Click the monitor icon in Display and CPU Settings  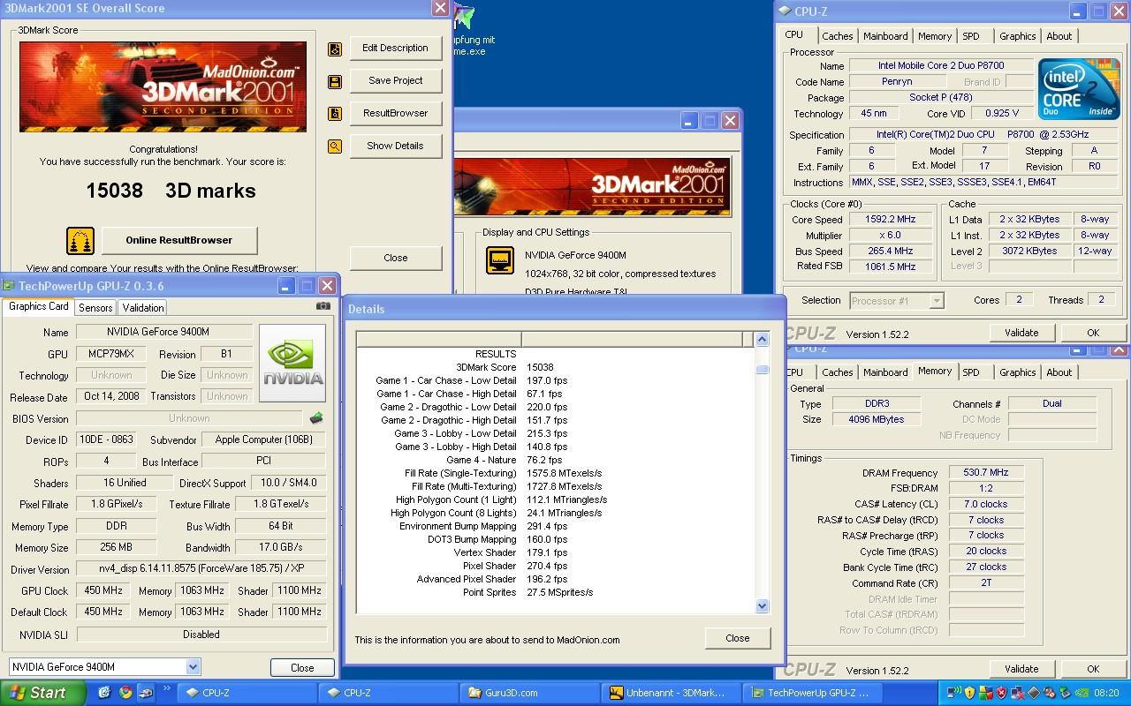[x=500, y=261]
